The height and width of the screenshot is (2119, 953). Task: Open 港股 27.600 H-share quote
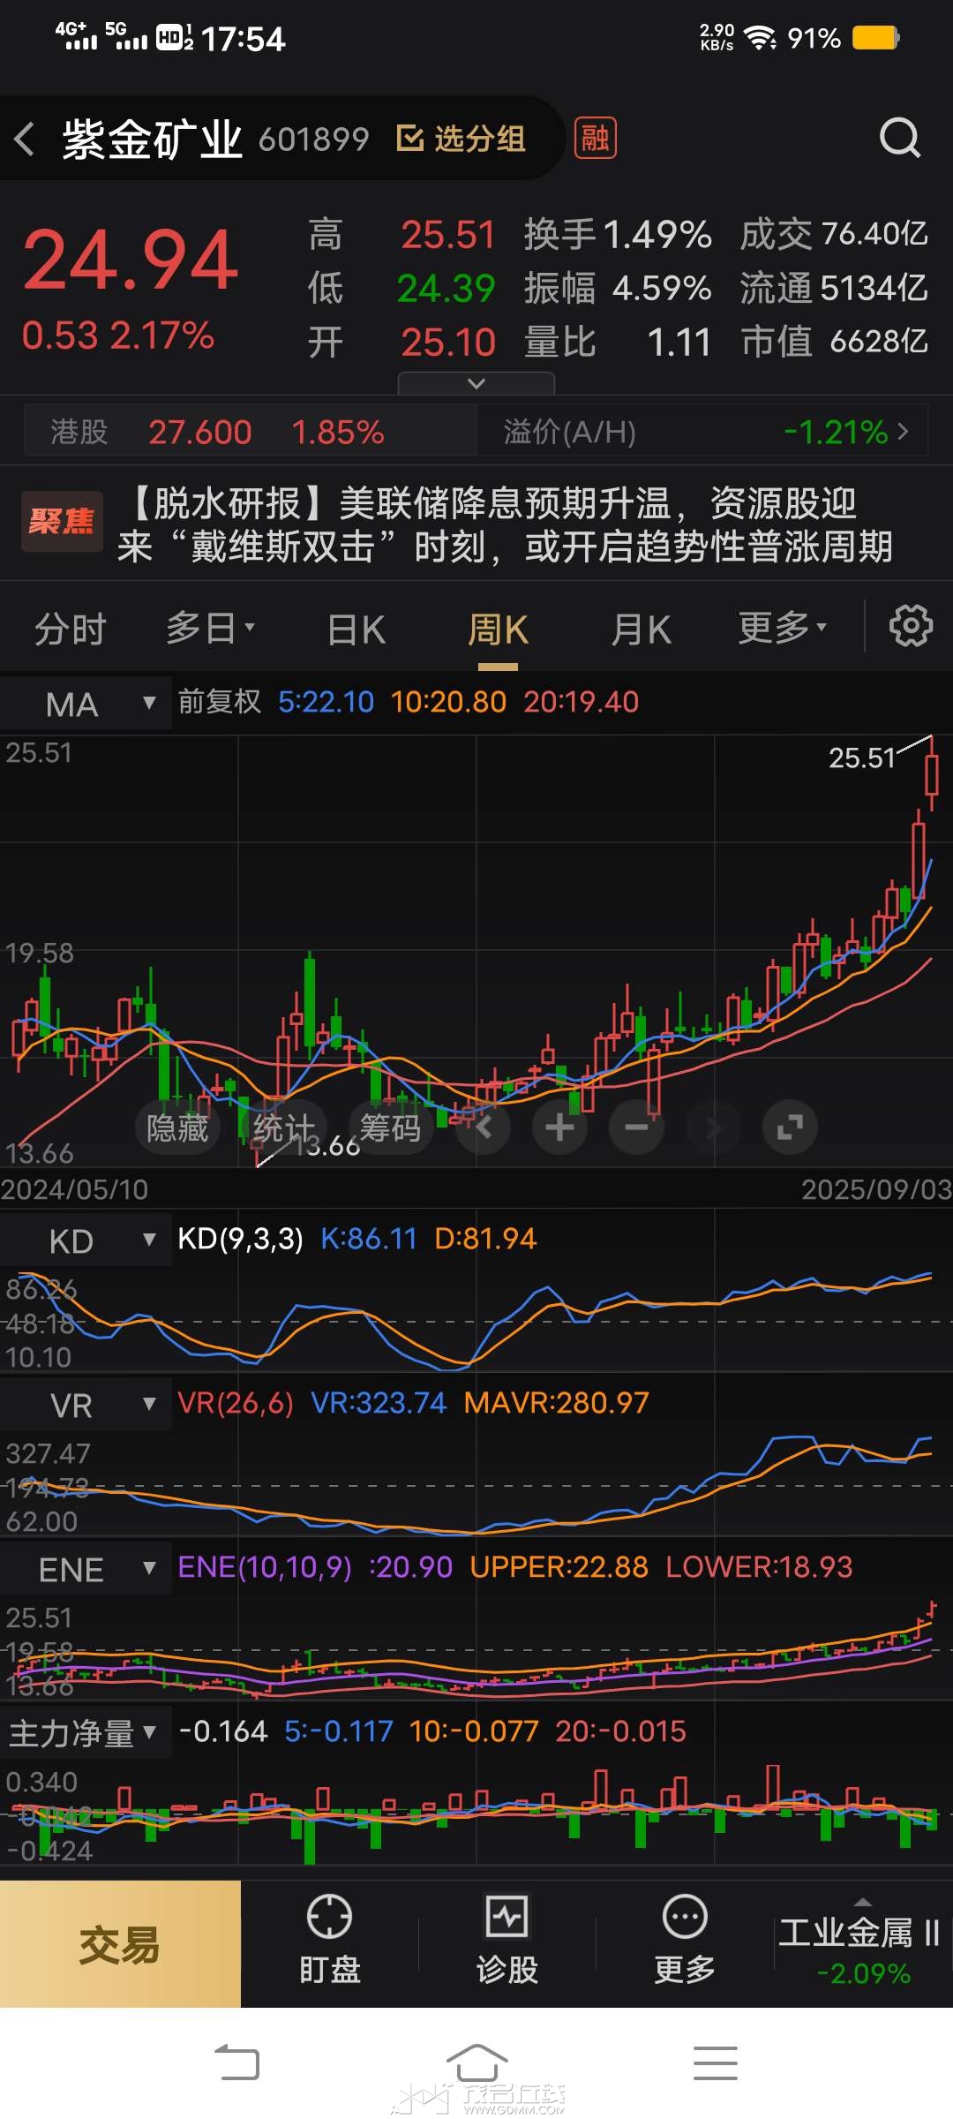click(251, 432)
